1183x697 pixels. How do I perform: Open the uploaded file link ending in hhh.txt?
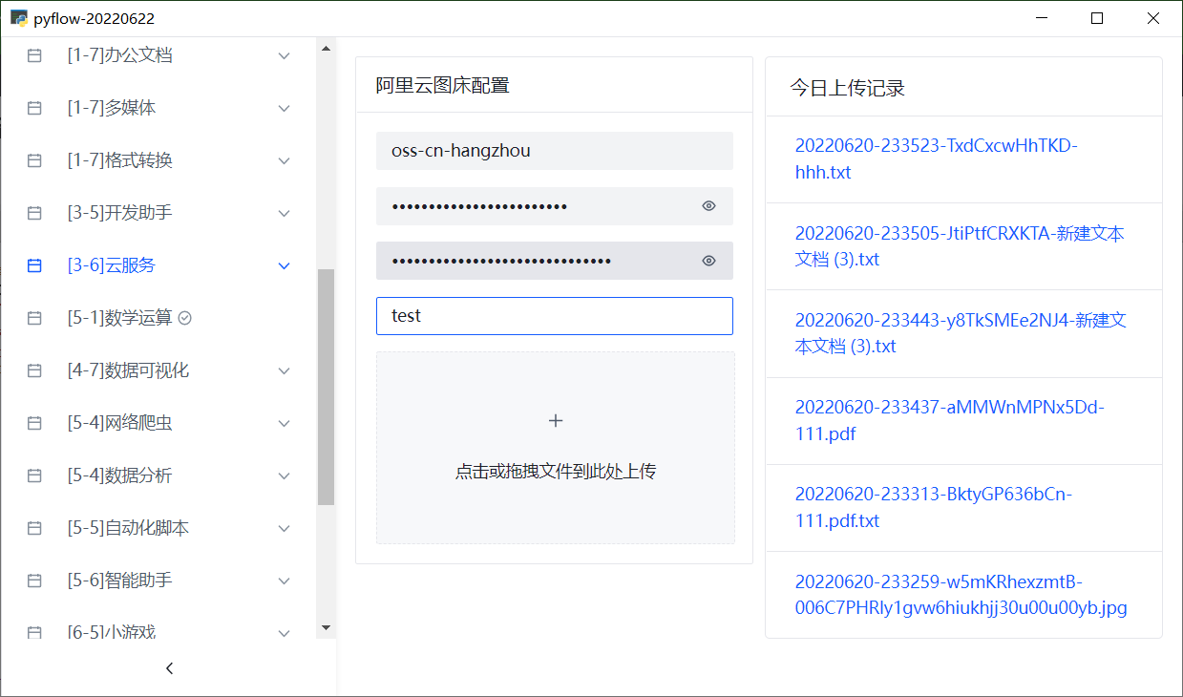point(936,159)
